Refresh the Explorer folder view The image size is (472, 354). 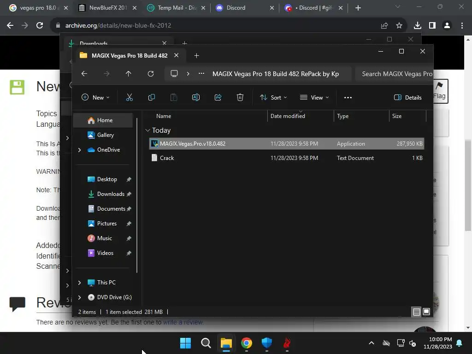(x=151, y=74)
